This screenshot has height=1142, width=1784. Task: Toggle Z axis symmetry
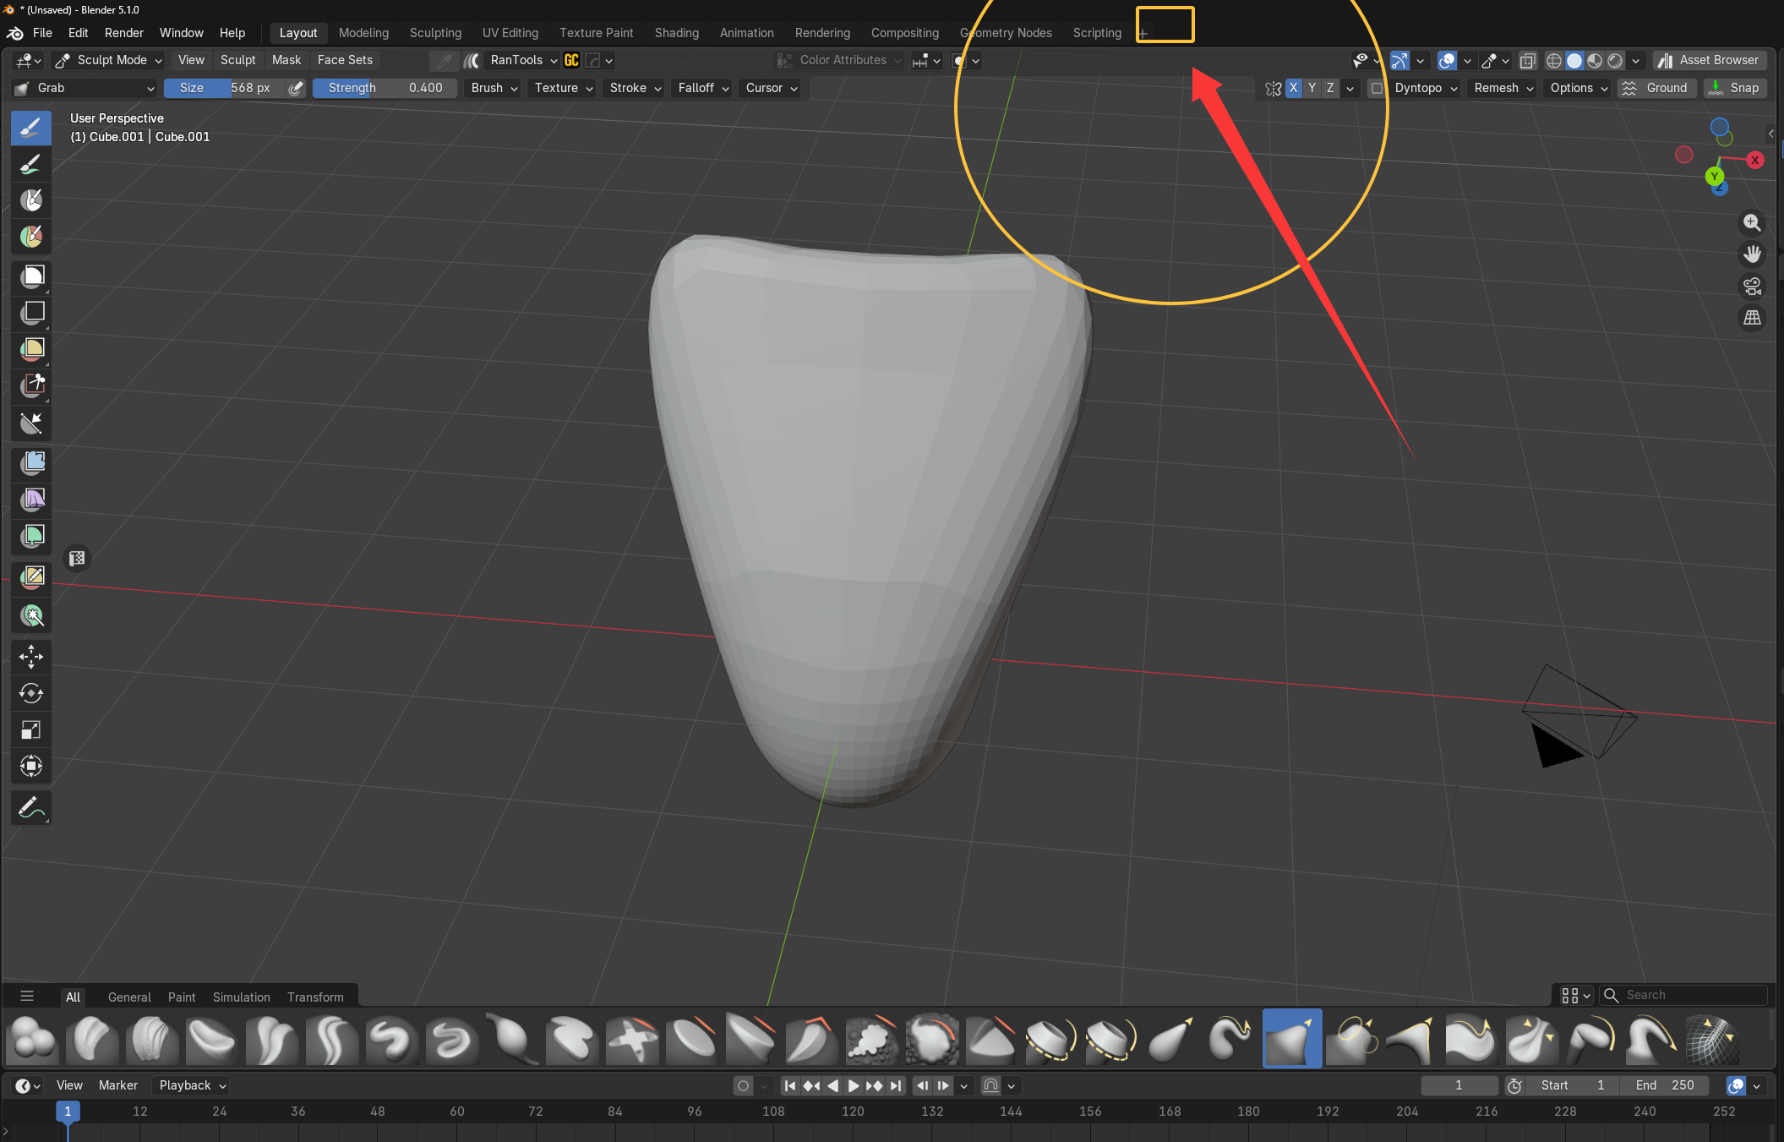(x=1330, y=88)
